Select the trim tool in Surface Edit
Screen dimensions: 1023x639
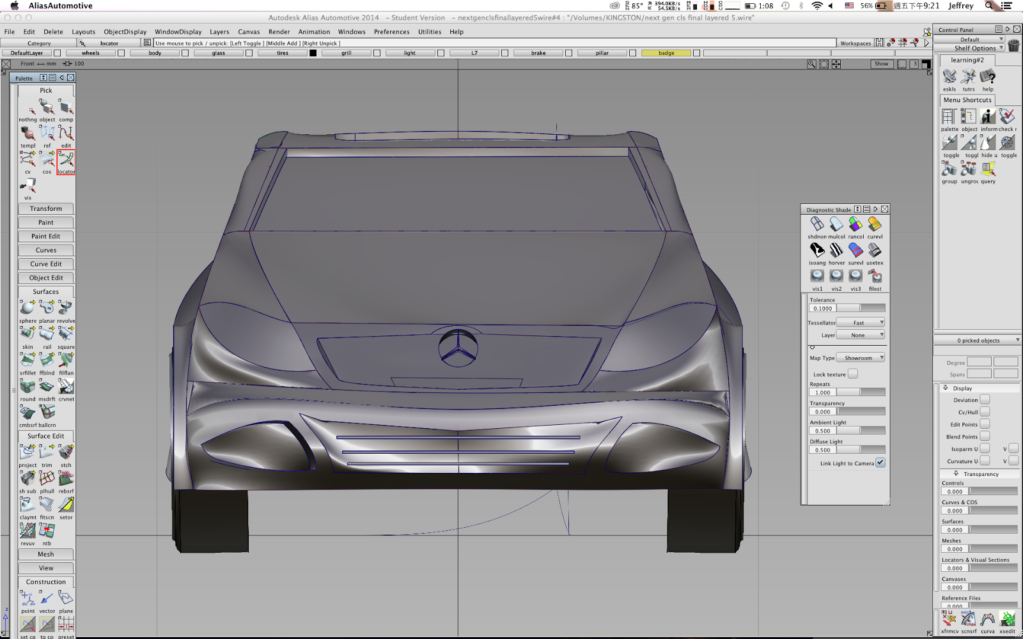click(x=46, y=452)
